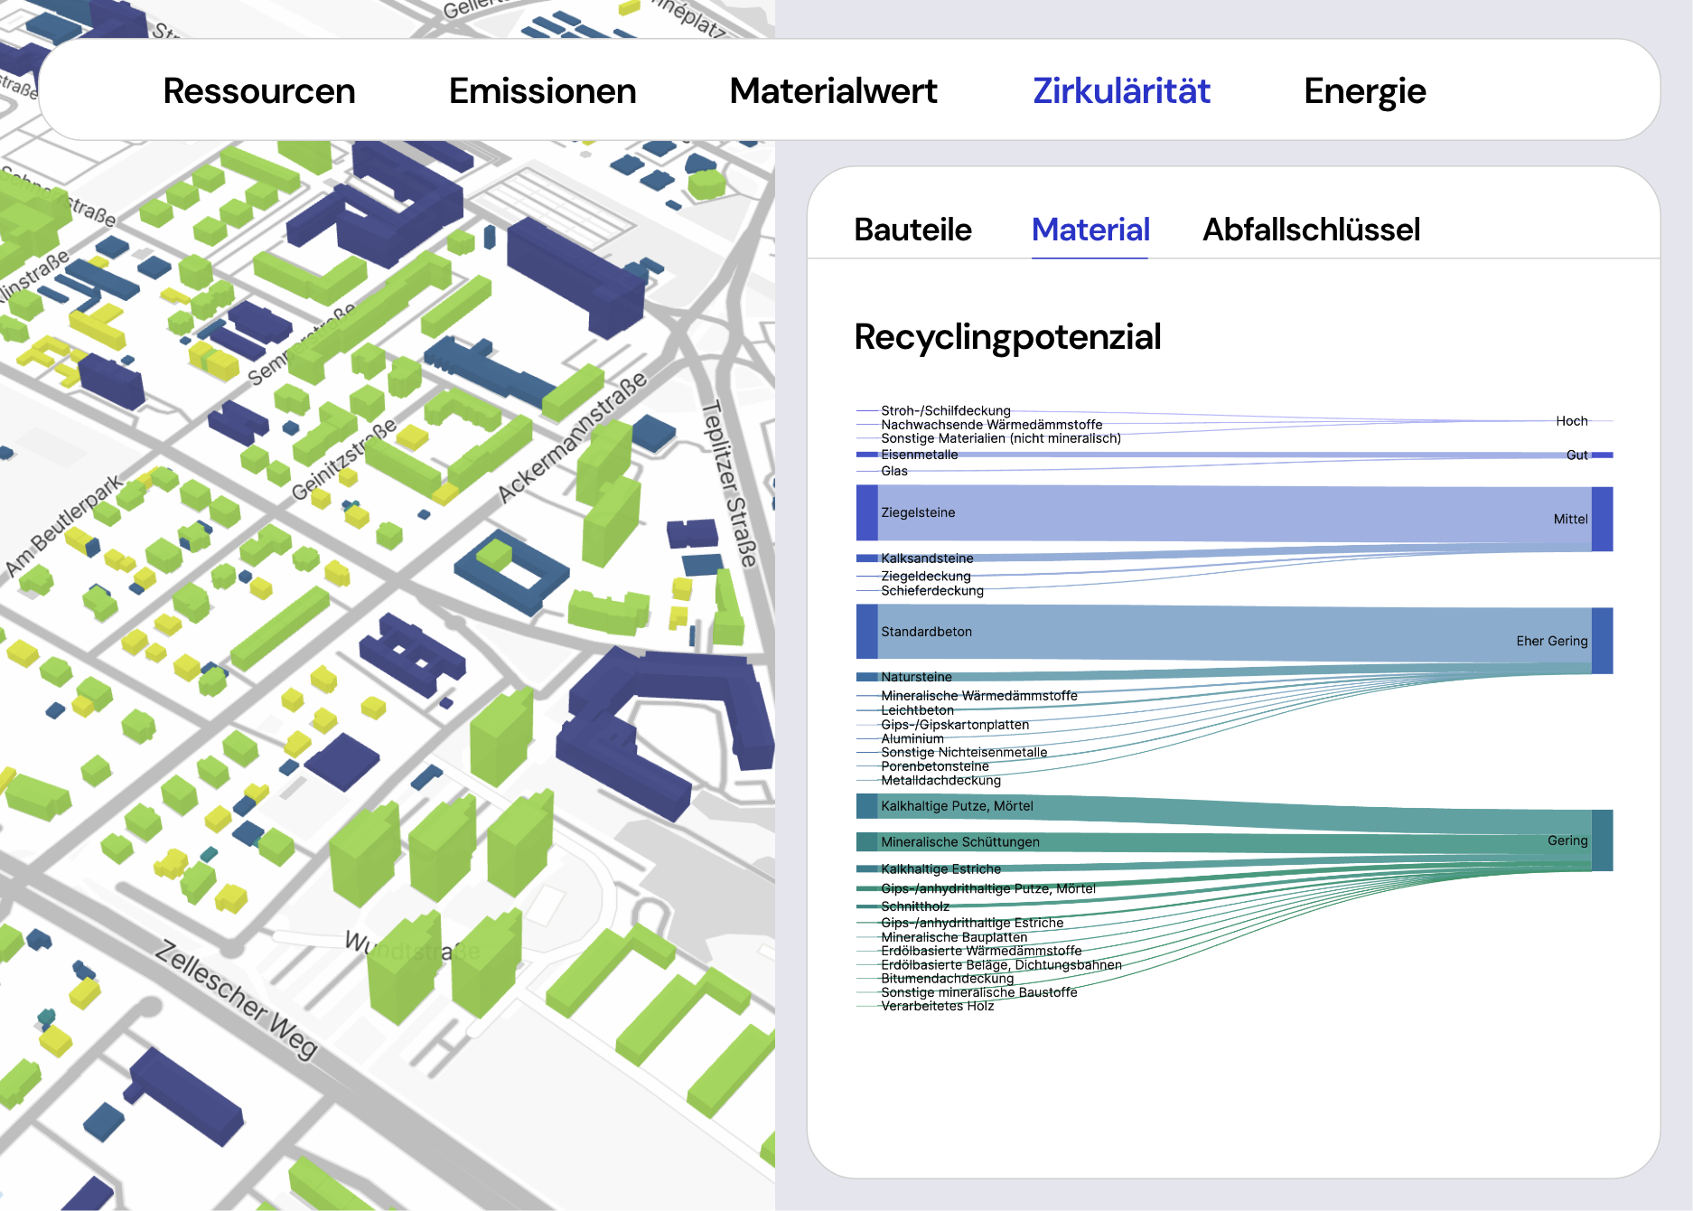
Task: Select the Natursteine label
Action: pyautogui.click(x=916, y=677)
